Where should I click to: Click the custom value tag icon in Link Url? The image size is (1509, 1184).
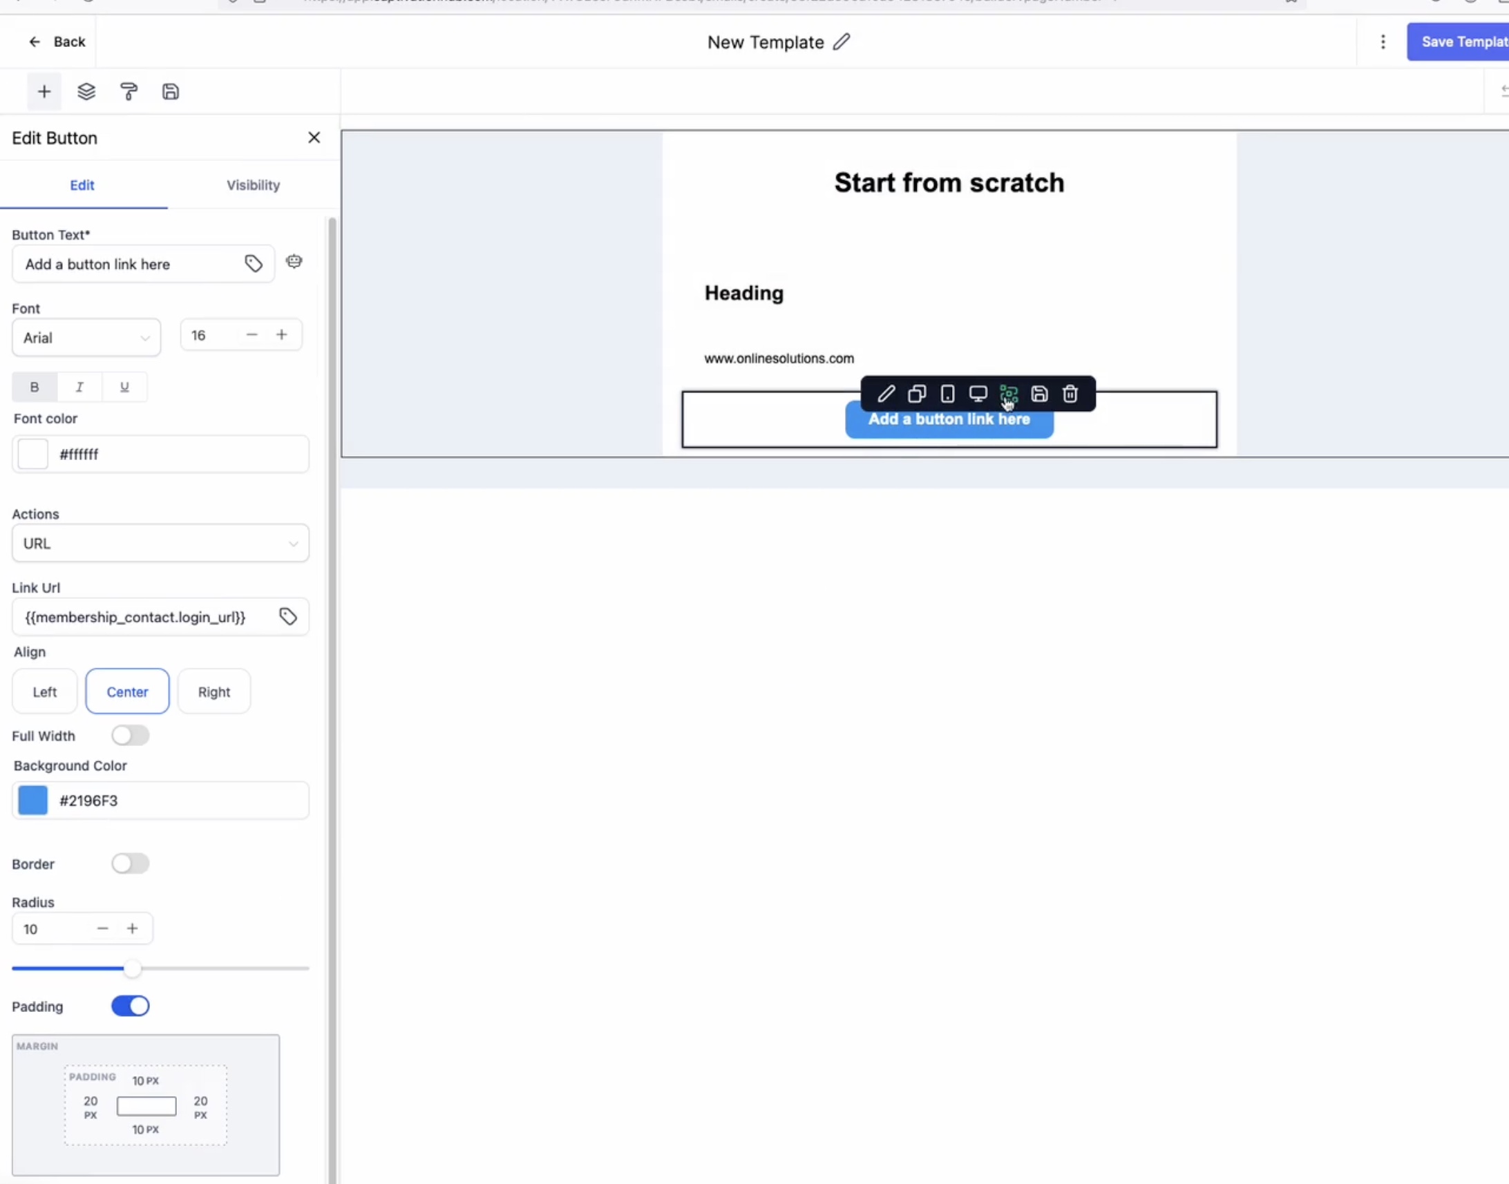288,616
